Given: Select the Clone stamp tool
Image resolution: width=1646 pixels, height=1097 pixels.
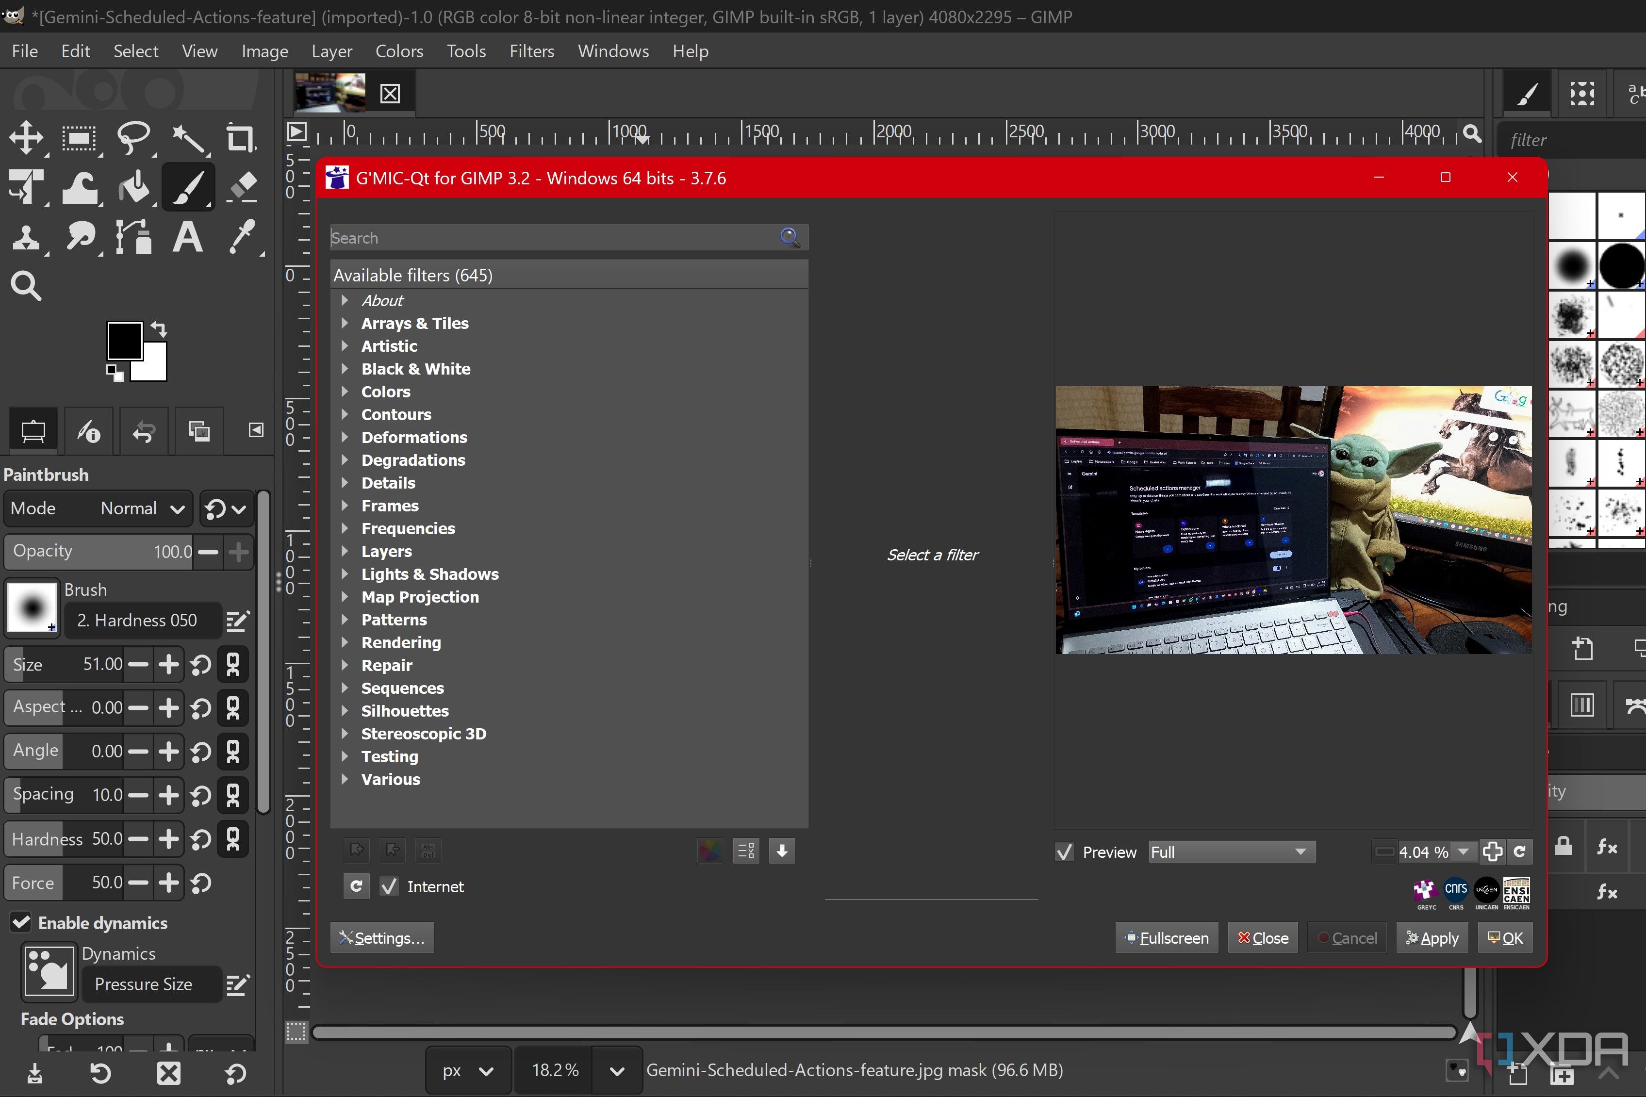Looking at the screenshot, I should tap(26, 238).
